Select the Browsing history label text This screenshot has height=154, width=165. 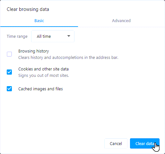[34, 51]
